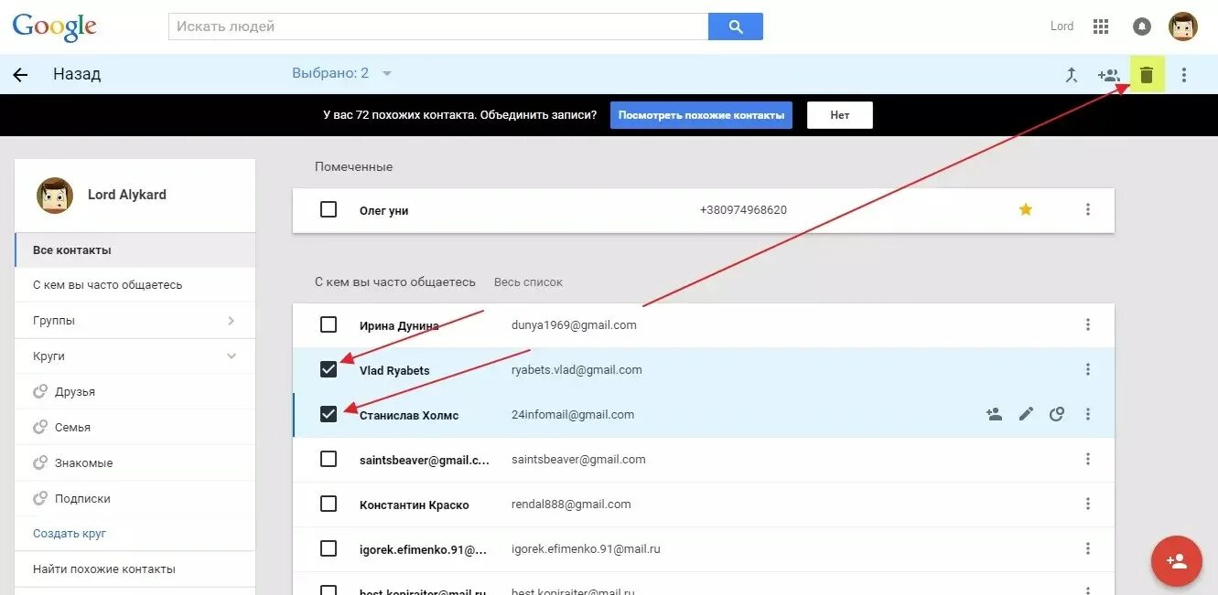Check the Константин Краско checkbox
1218x595 pixels.
[x=329, y=504]
